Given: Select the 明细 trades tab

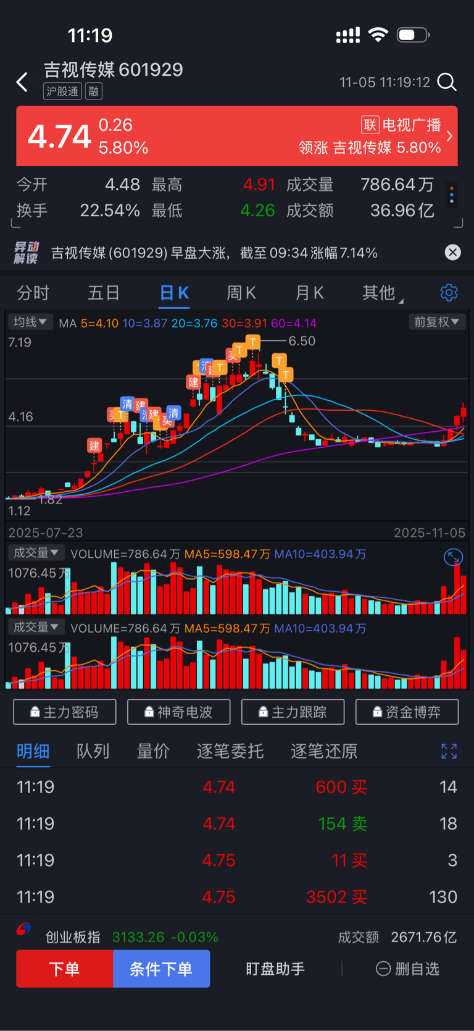Looking at the screenshot, I should (x=33, y=751).
